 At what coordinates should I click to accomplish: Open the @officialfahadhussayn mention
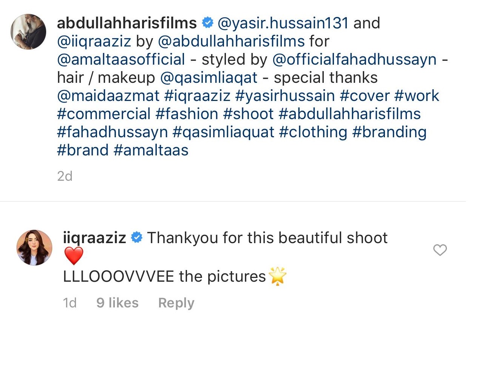click(x=354, y=59)
